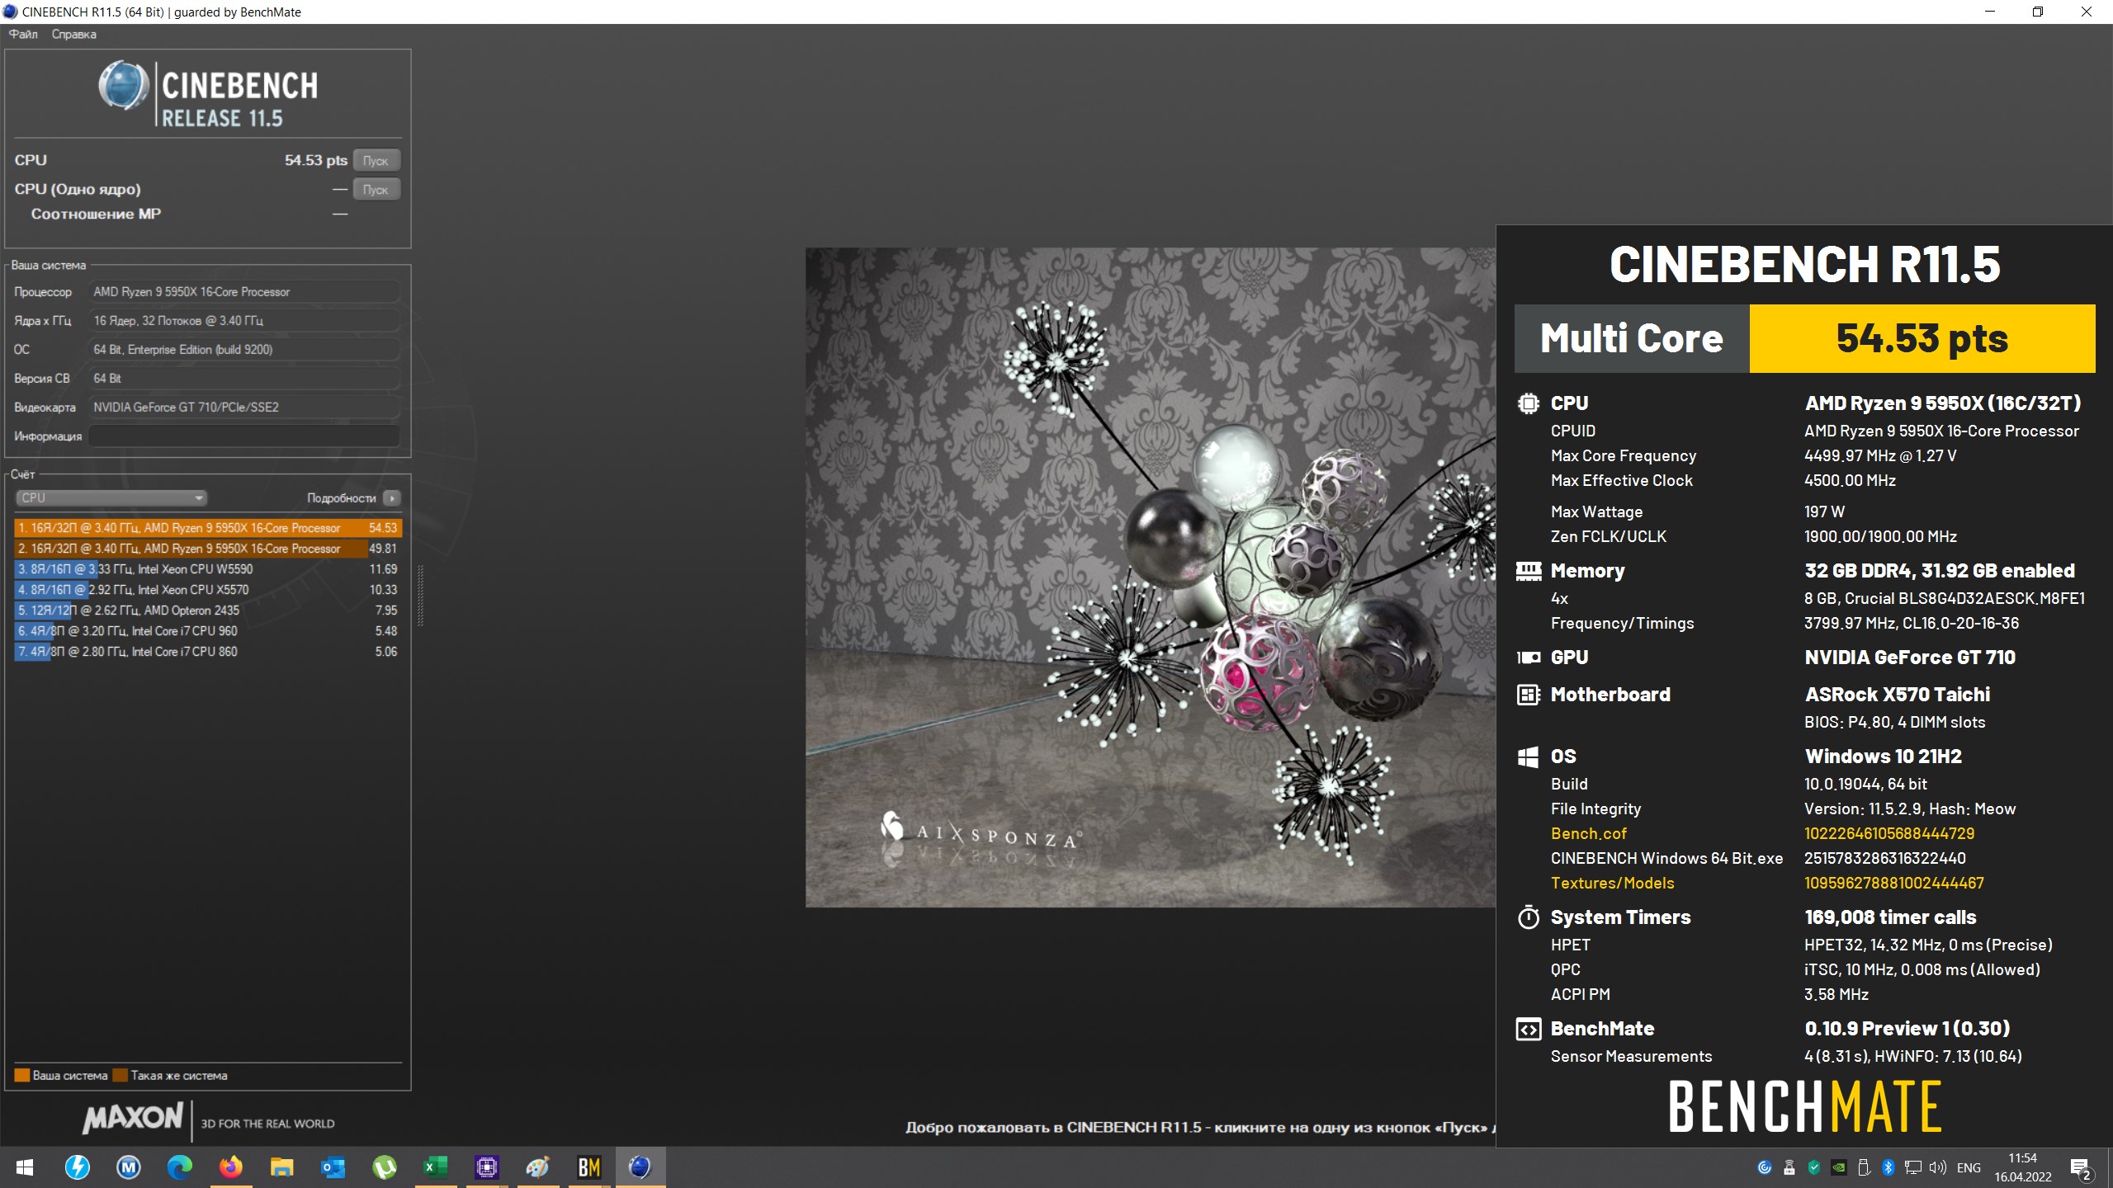The image size is (2113, 1188).
Task: Open the network connection tray icon
Action: tap(1913, 1167)
